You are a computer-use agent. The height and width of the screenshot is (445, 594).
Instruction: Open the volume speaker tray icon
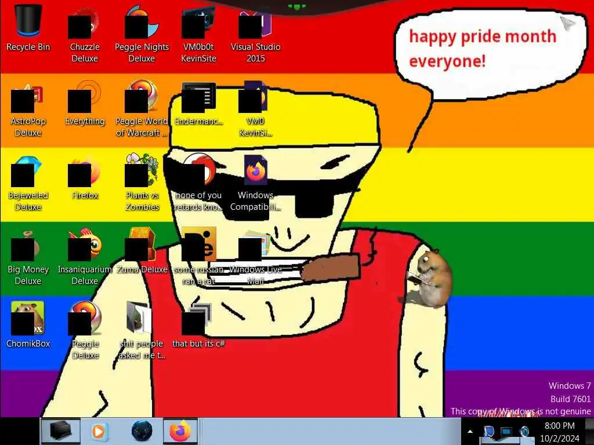point(524,432)
